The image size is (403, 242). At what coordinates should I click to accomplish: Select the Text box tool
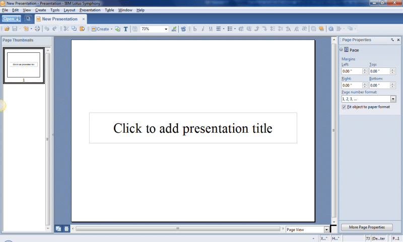tap(125, 29)
